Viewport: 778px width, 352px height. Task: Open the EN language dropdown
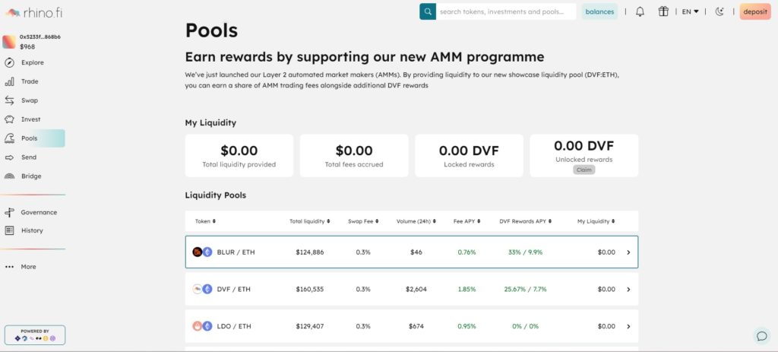tap(690, 11)
